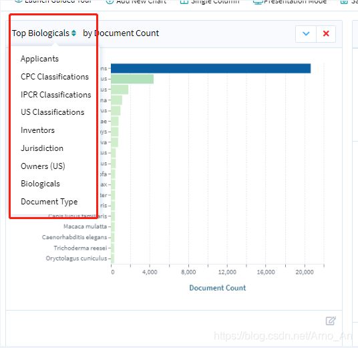
Task: Choose Jurisdiction from the facet list
Action: (42, 148)
